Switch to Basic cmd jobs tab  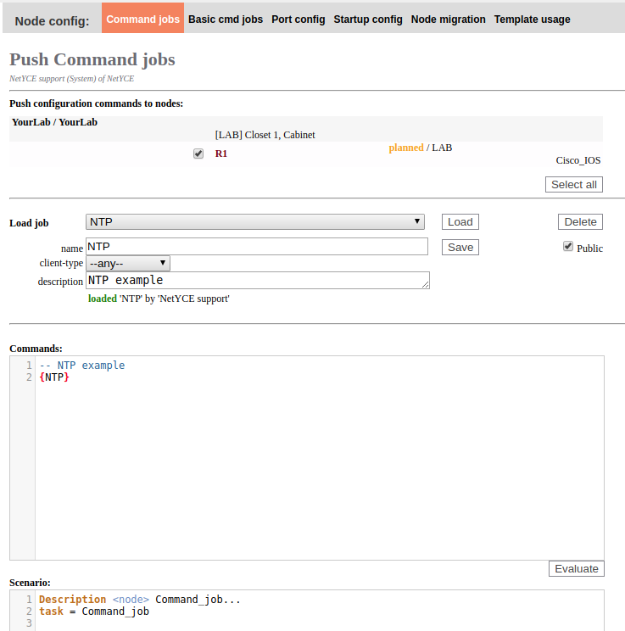pos(226,19)
